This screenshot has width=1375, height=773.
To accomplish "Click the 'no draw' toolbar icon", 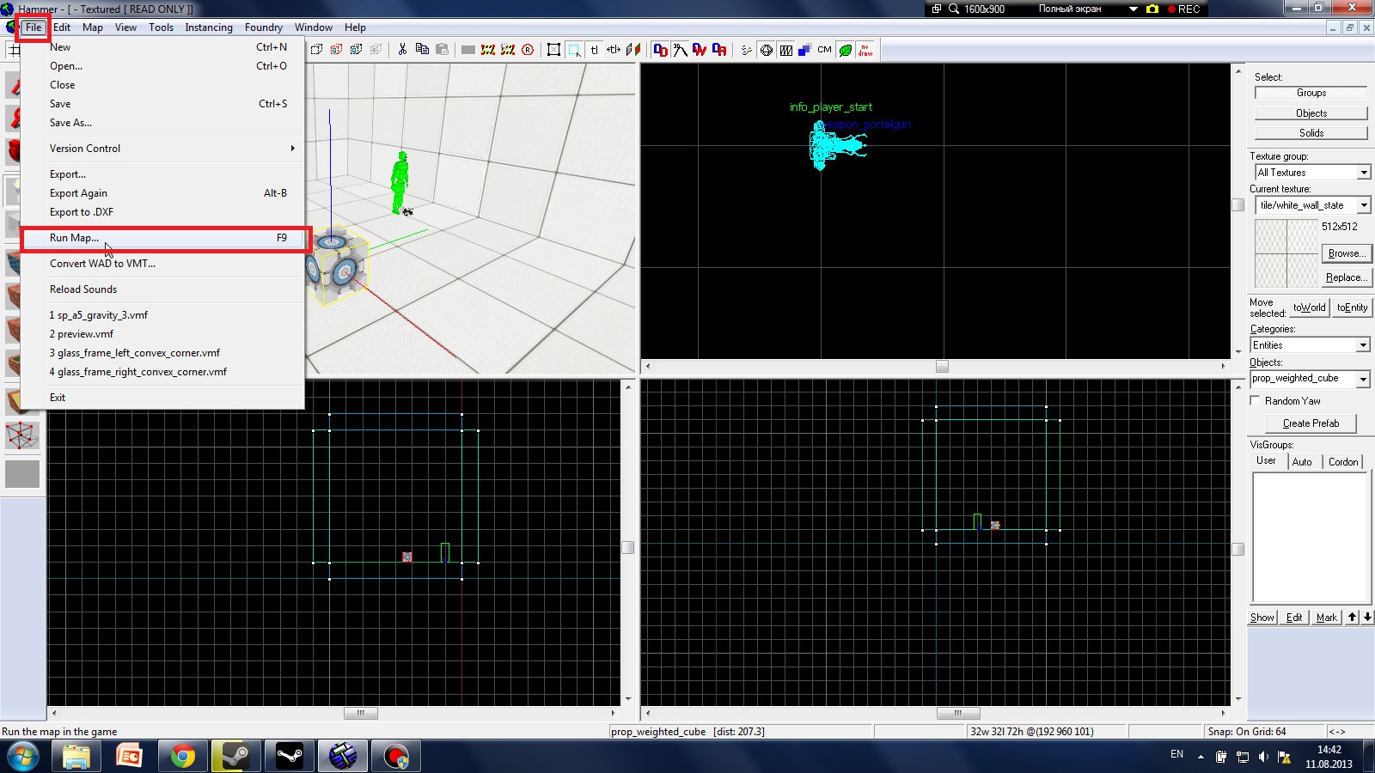I will [865, 50].
